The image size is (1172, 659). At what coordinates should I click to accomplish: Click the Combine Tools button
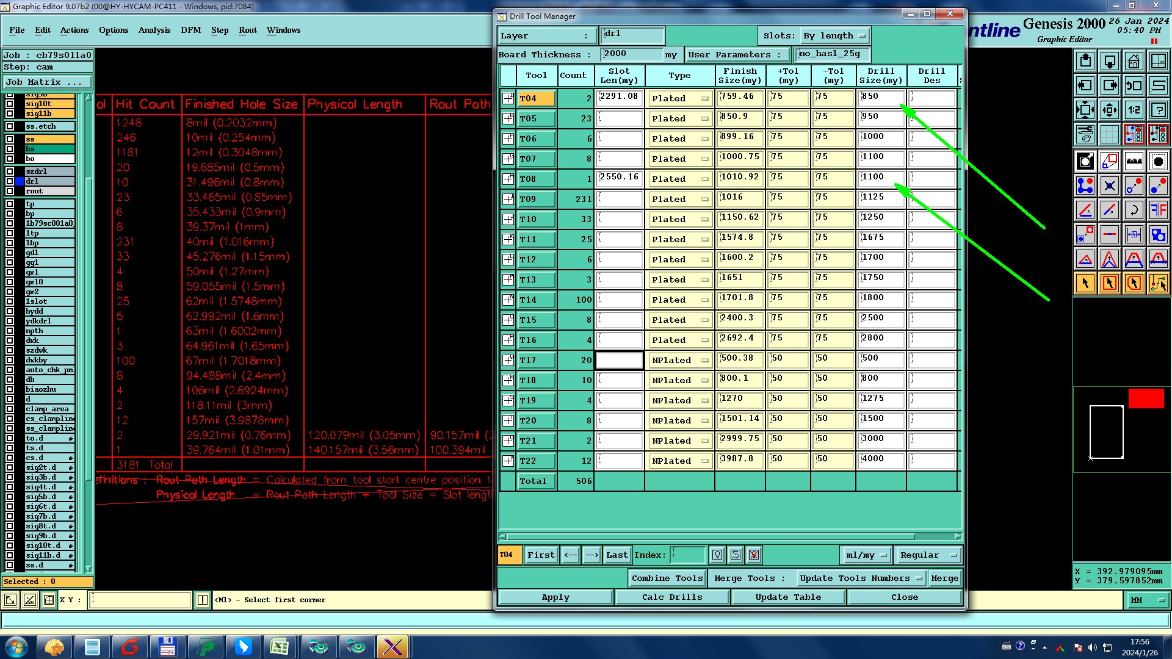667,578
